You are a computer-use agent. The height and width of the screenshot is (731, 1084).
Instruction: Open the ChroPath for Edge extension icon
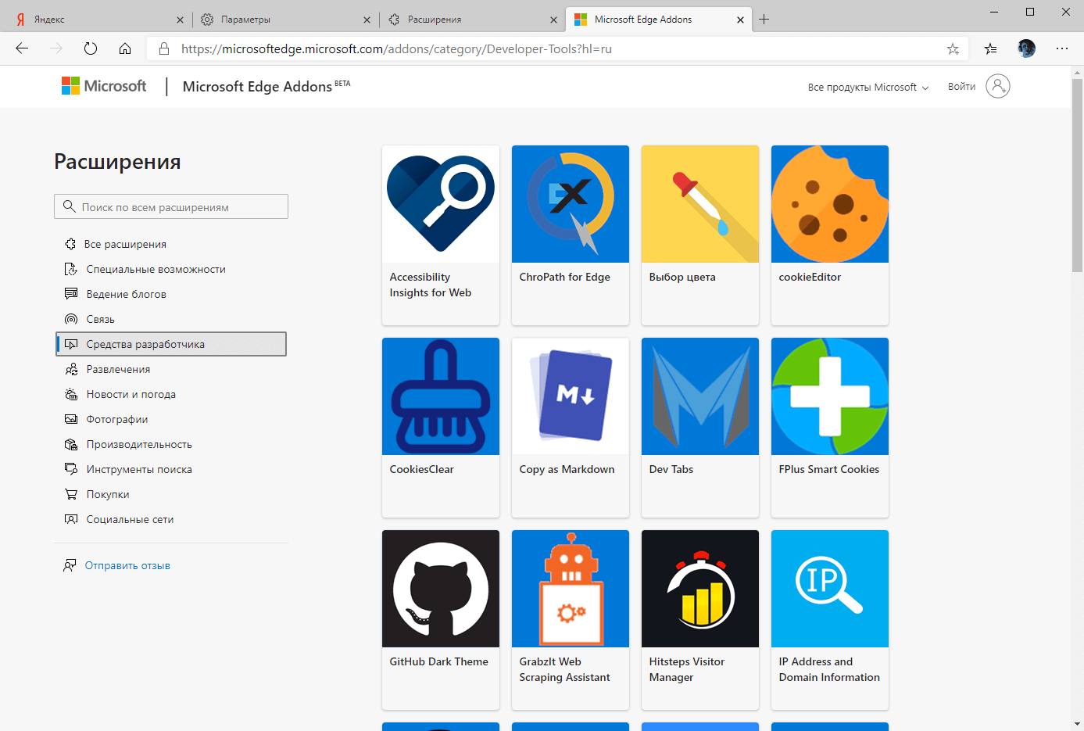pos(571,204)
